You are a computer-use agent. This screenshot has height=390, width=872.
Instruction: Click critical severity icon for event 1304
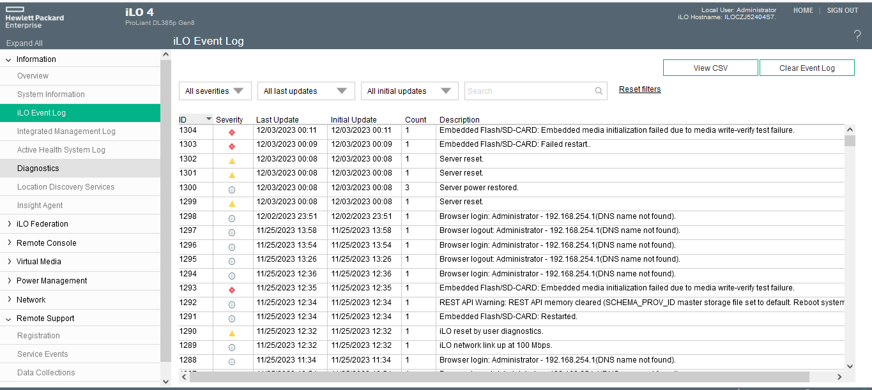pyautogui.click(x=232, y=131)
